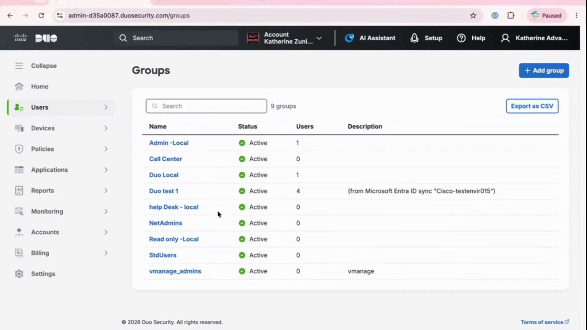The height and width of the screenshot is (330, 587).
Task: Expand the Policies sidebar chevron
Action: 106,149
